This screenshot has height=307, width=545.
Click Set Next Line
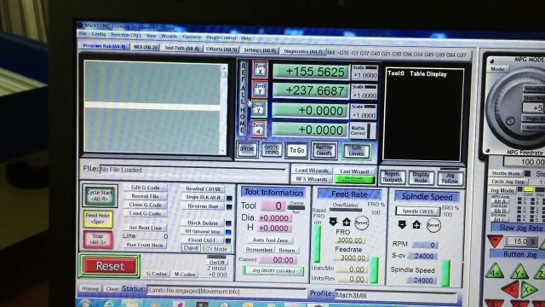click(x=145, y=228)
